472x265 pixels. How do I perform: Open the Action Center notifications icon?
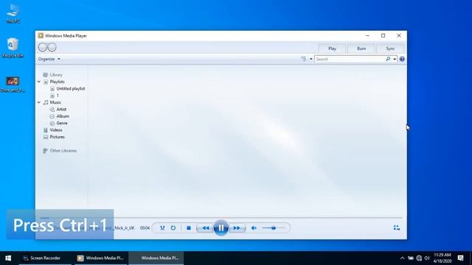tap(460, 258)
